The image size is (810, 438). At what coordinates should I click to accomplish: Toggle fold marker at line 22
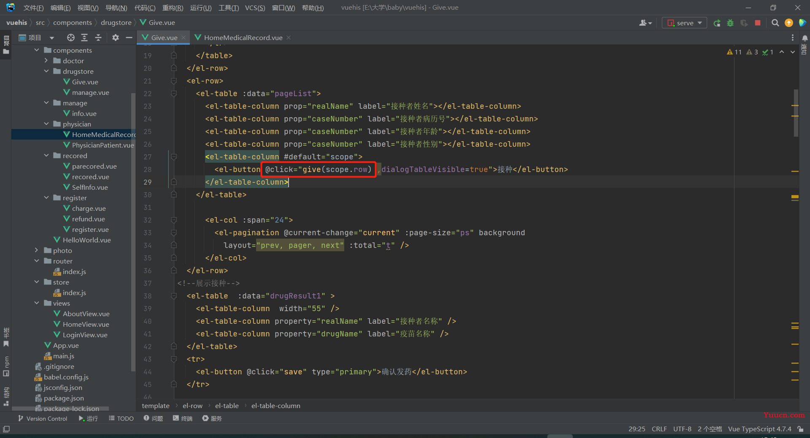coord(174,94)
